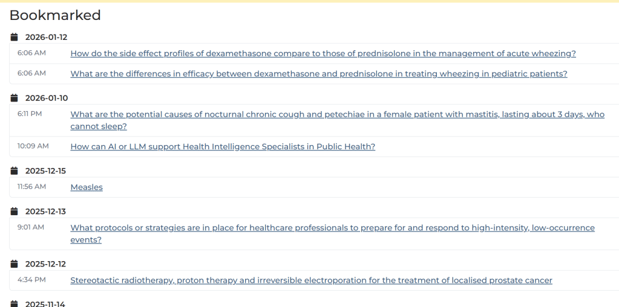Viewport: 619px width, 307px height.
Task: Select the 11:56 AM timestamp
Action: tap(31, 187)
